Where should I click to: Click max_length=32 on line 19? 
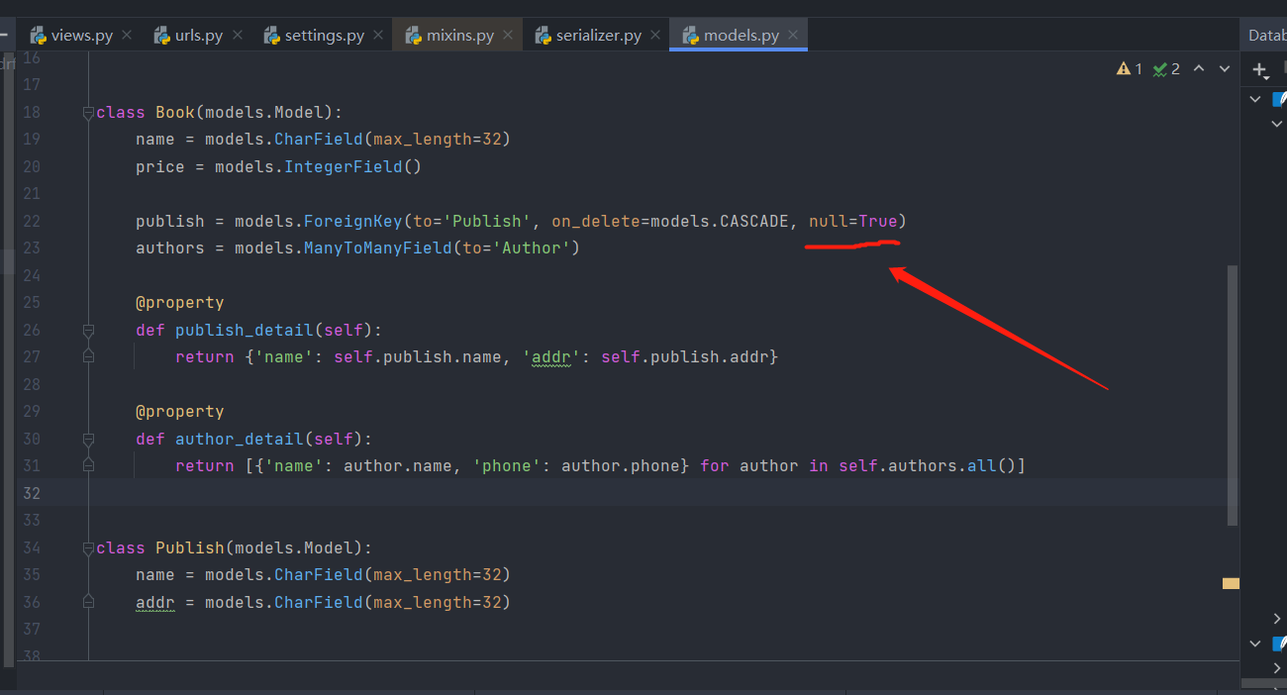tap(438, 139)
